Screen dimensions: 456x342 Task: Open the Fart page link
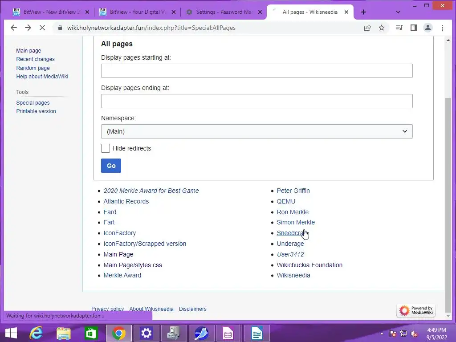[x=109, y=222]
